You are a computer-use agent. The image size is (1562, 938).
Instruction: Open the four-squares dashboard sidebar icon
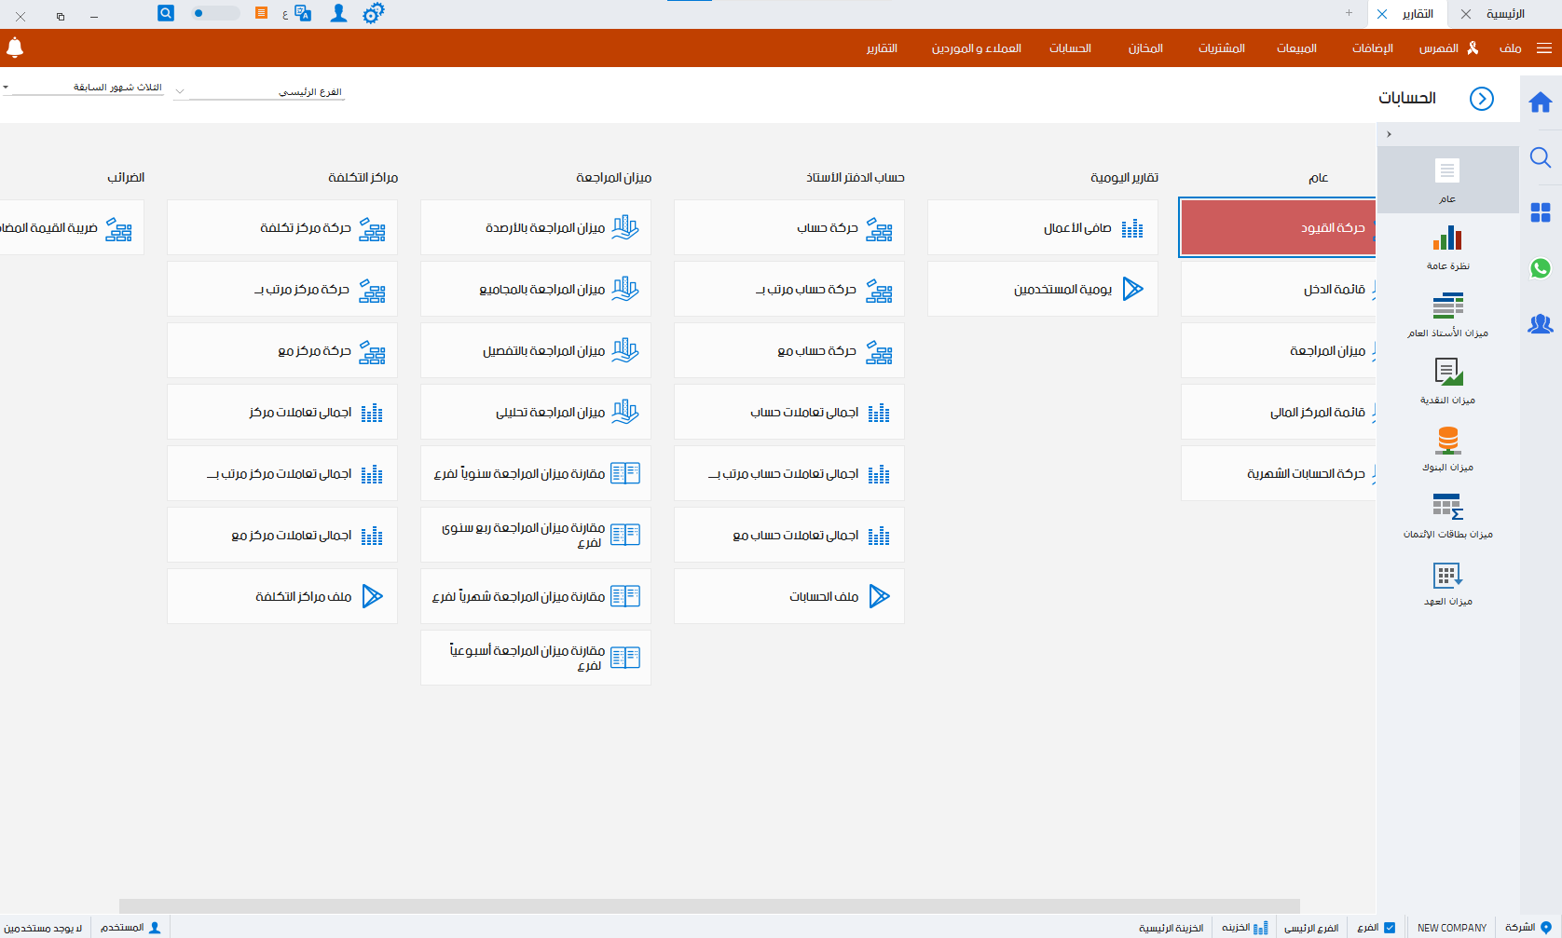pyautogui.click(x=1540, y=213)
